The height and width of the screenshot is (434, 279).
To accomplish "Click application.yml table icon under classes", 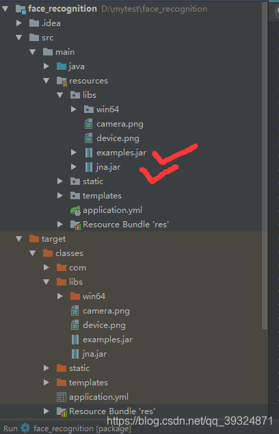I will (x=62, y=397).
